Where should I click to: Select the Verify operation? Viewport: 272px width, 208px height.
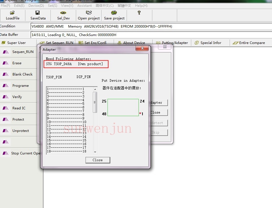coord(17,97)
